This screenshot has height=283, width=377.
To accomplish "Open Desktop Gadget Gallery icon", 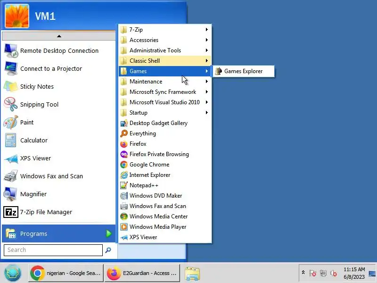I will coord(124,123).
